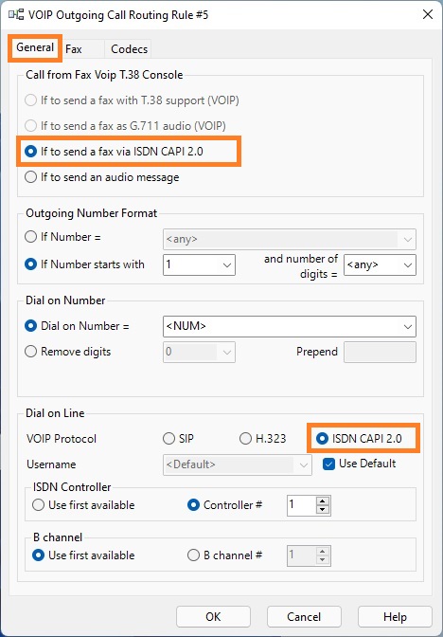
Task: Close the routing rule dialog
Action: [428, 14]
